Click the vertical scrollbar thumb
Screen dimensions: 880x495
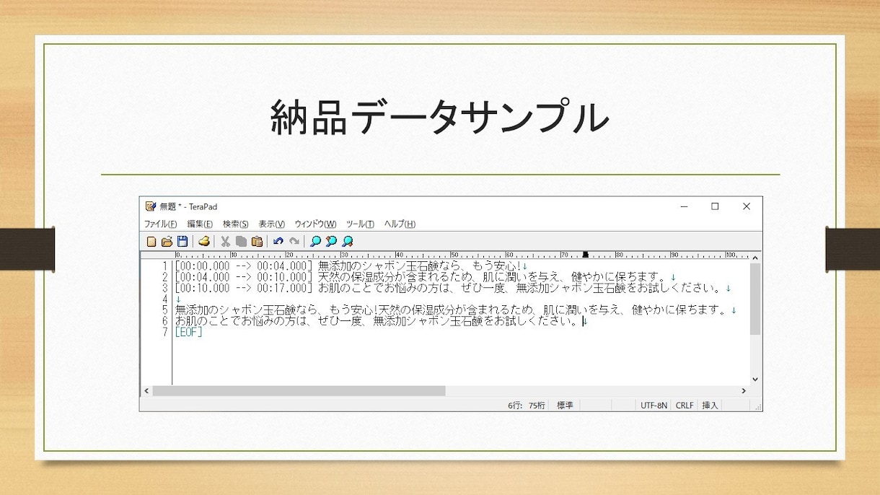[x=755, y=299]
